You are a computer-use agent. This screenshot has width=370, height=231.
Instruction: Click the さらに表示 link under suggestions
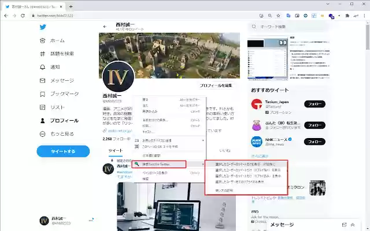click(260, 156)
